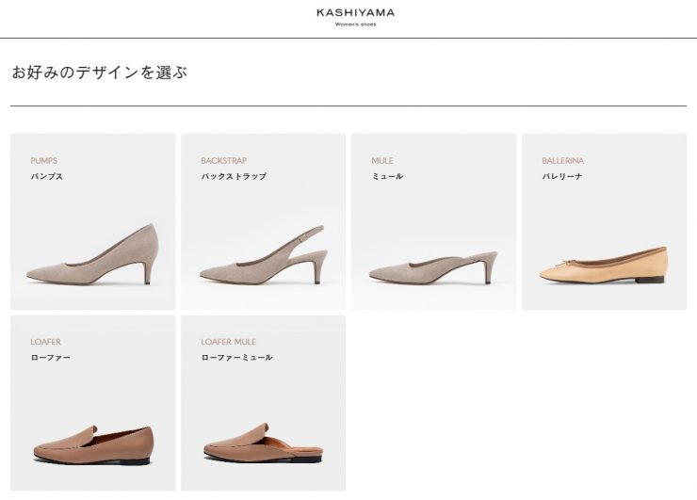This screenshot has width=697, height=500.
Task: Click the お好みのデザインを選ぶ heading
Action: [x=99, y=73]
